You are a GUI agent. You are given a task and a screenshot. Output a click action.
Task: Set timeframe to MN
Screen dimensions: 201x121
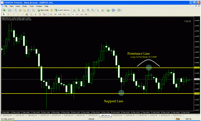coord(86,14)
